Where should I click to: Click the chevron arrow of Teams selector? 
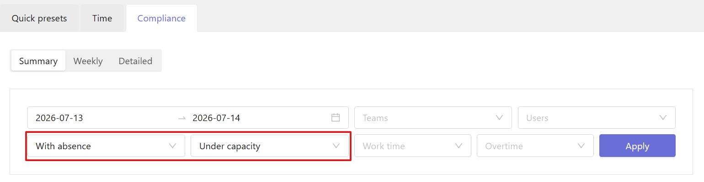[x=500, y=118]
